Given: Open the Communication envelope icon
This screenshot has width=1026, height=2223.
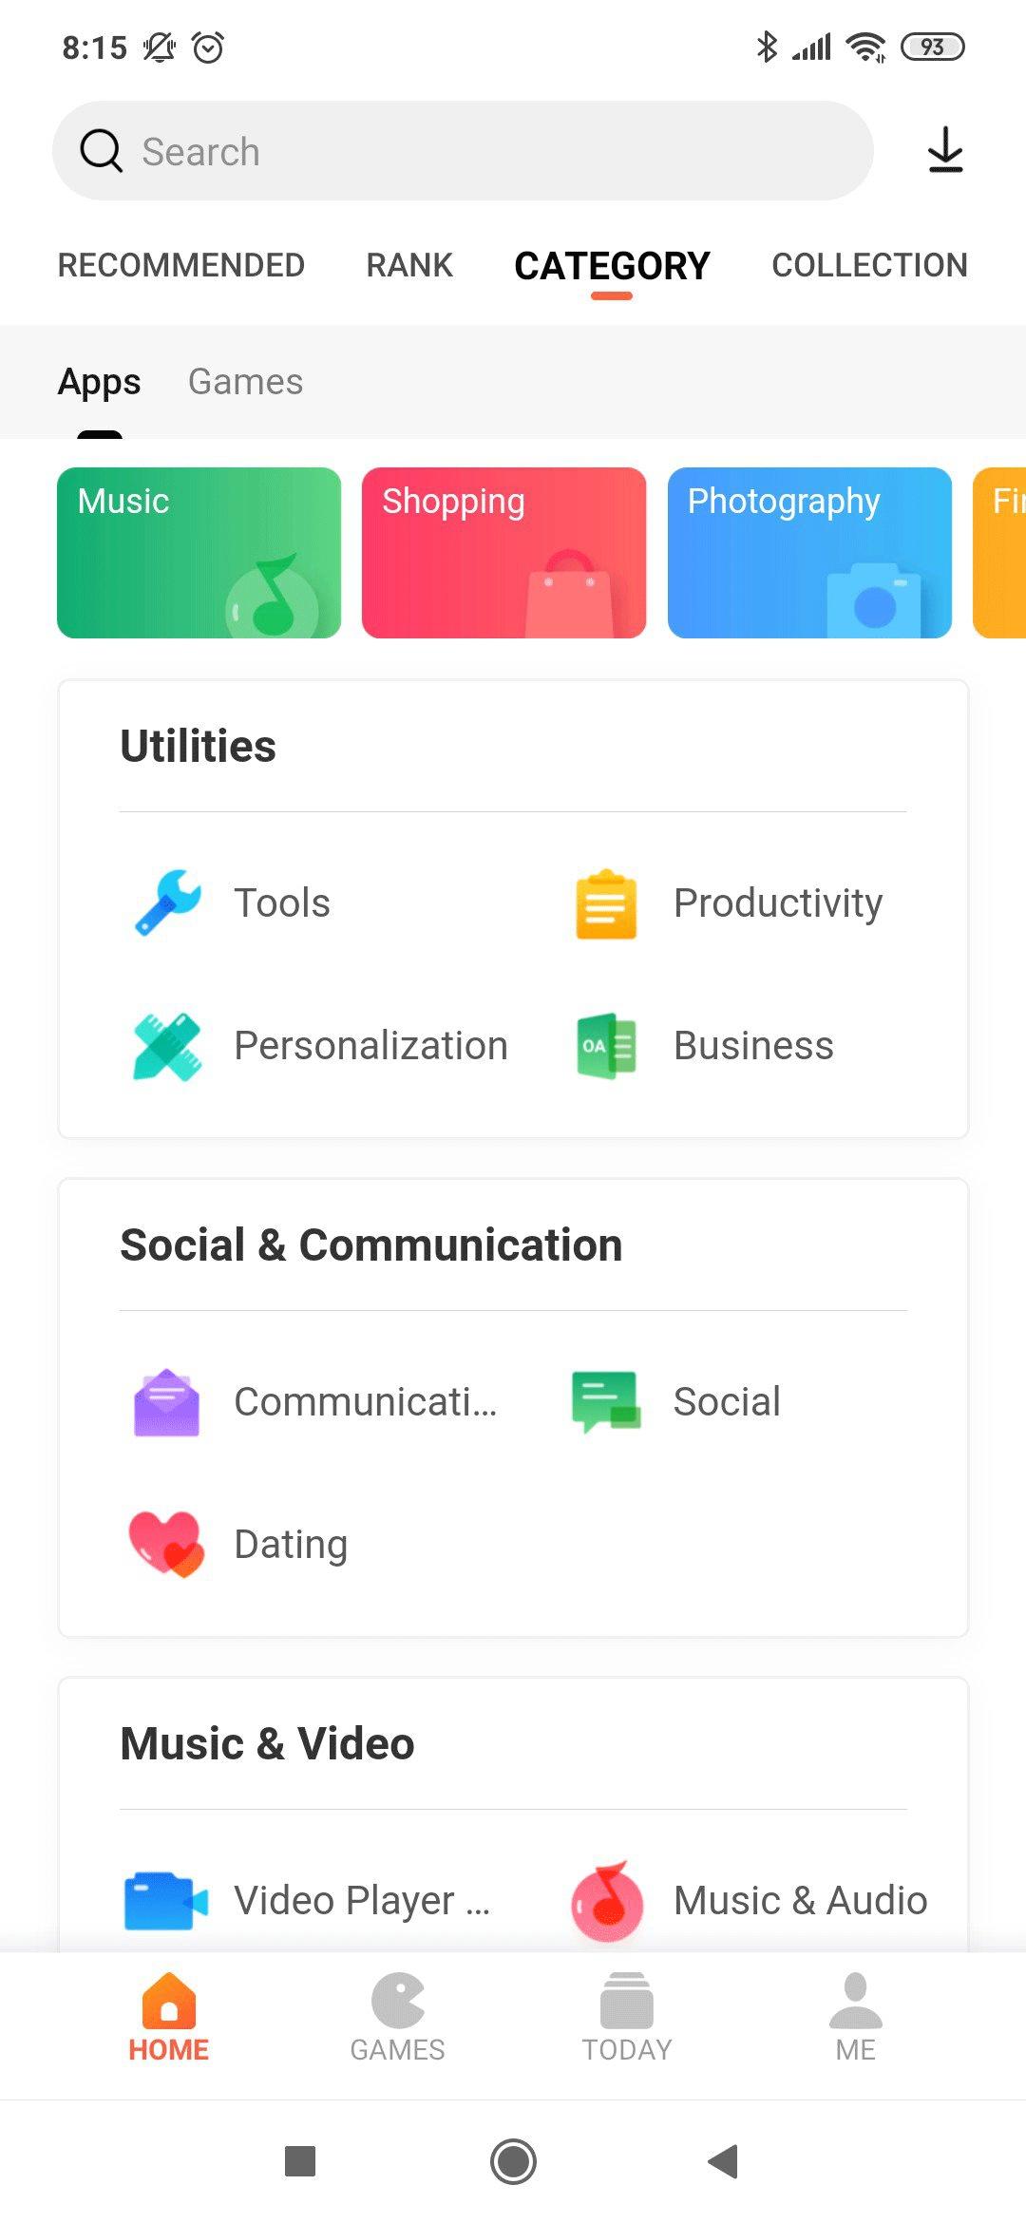Looking at the screenshot, I should click(167, 1402).
